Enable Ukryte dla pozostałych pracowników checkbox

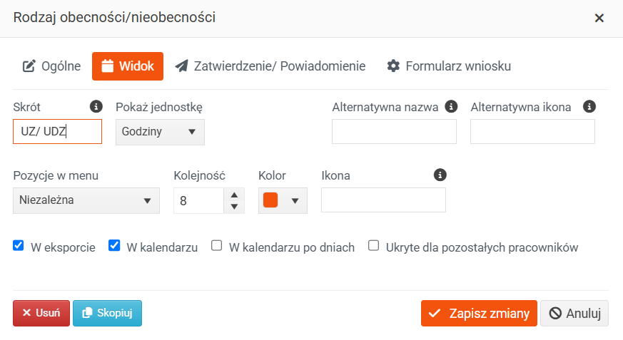pos(373,246)
